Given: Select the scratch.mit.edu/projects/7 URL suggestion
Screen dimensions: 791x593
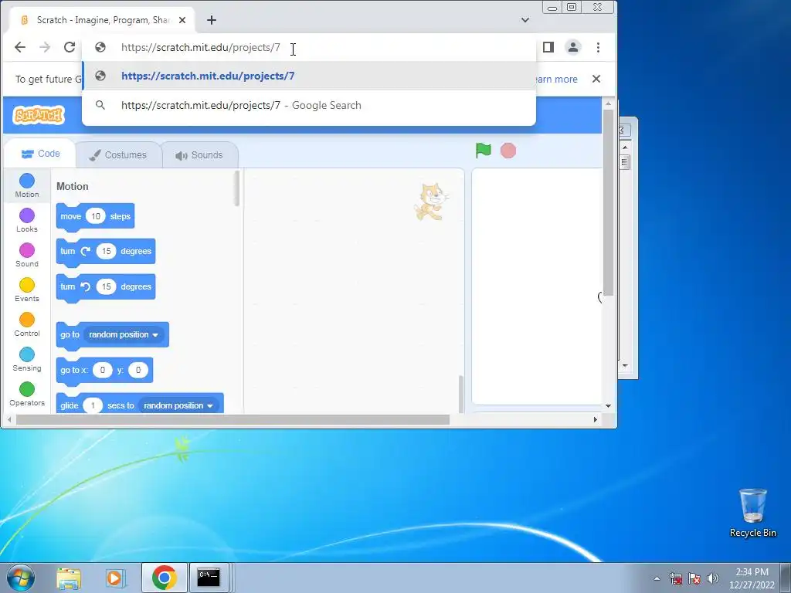Looking at the screenshot, I should tap(309, 76).
